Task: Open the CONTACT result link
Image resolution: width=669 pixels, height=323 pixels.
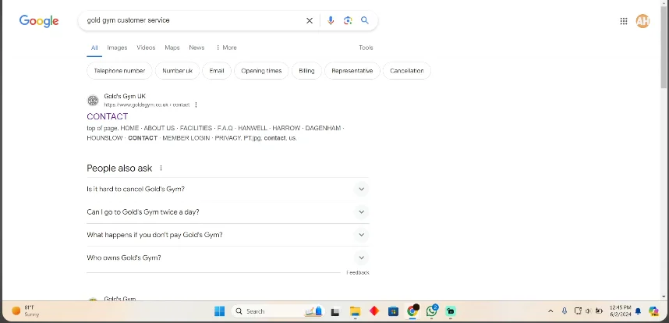Action: [x=107, y=116]
